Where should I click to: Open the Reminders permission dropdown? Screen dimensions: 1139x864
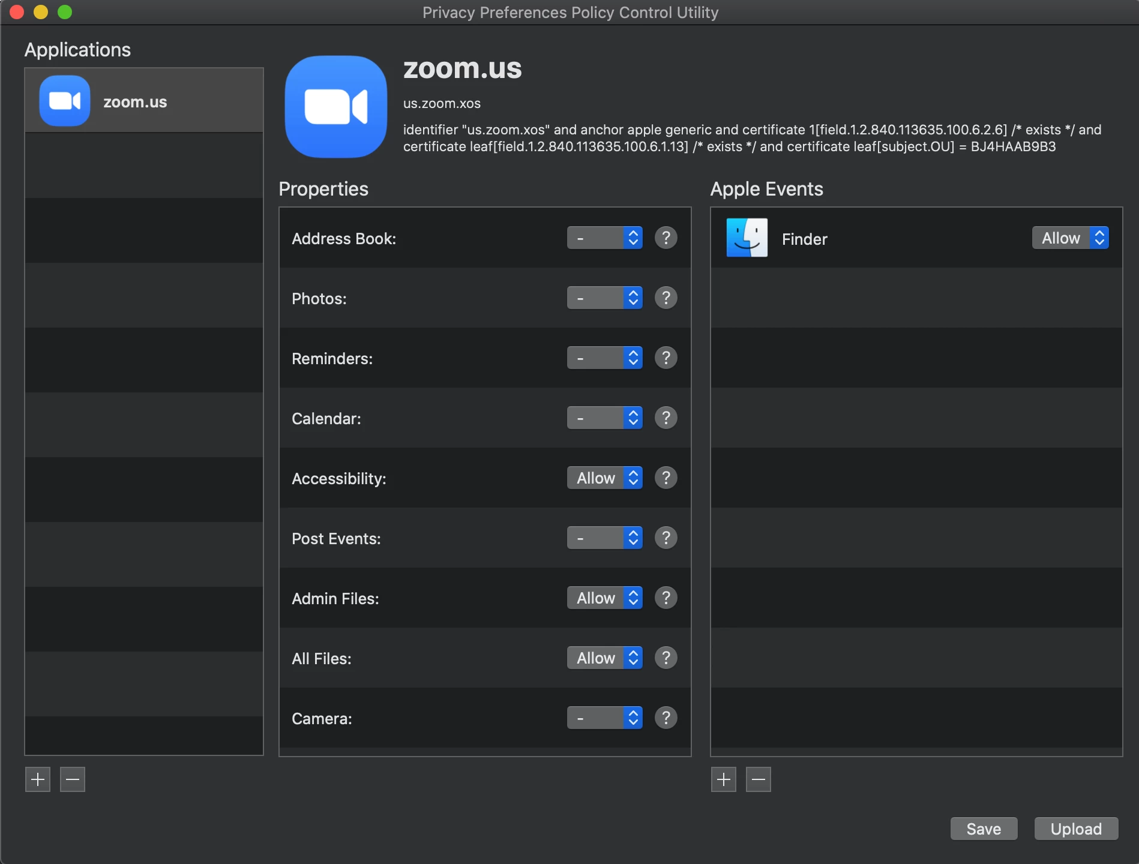pyautogui.click(x=605, y=358)
